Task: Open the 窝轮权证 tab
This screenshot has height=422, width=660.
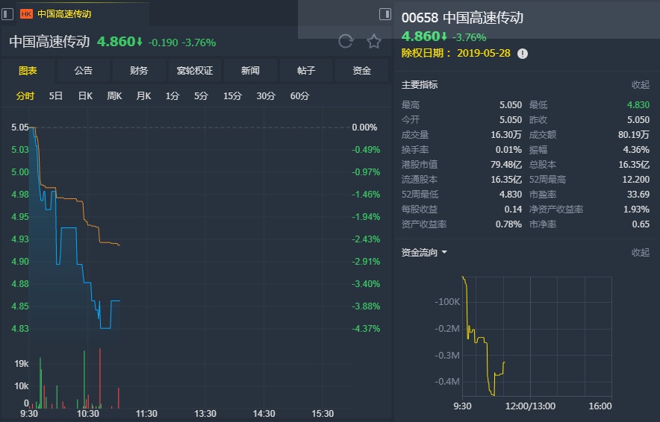Action: coord(194,70)
